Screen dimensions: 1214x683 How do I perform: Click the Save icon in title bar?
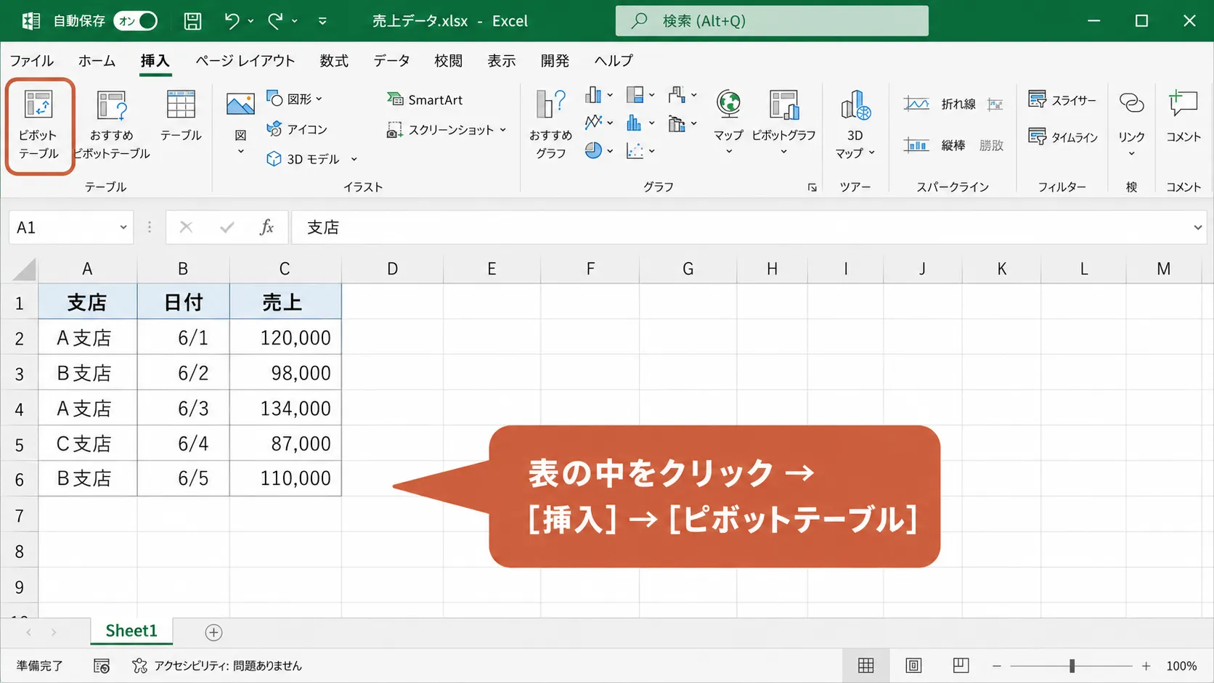[192, 21]
